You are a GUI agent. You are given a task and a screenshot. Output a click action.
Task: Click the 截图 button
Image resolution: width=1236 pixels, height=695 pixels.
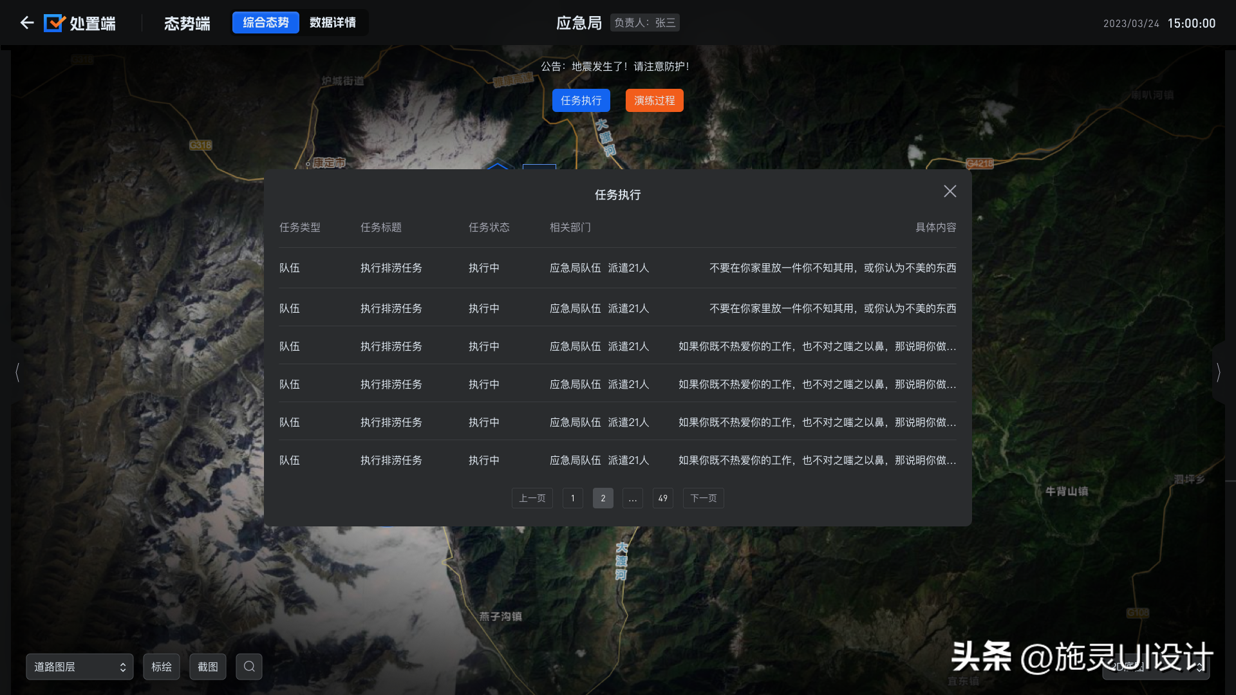coord(208,667)
